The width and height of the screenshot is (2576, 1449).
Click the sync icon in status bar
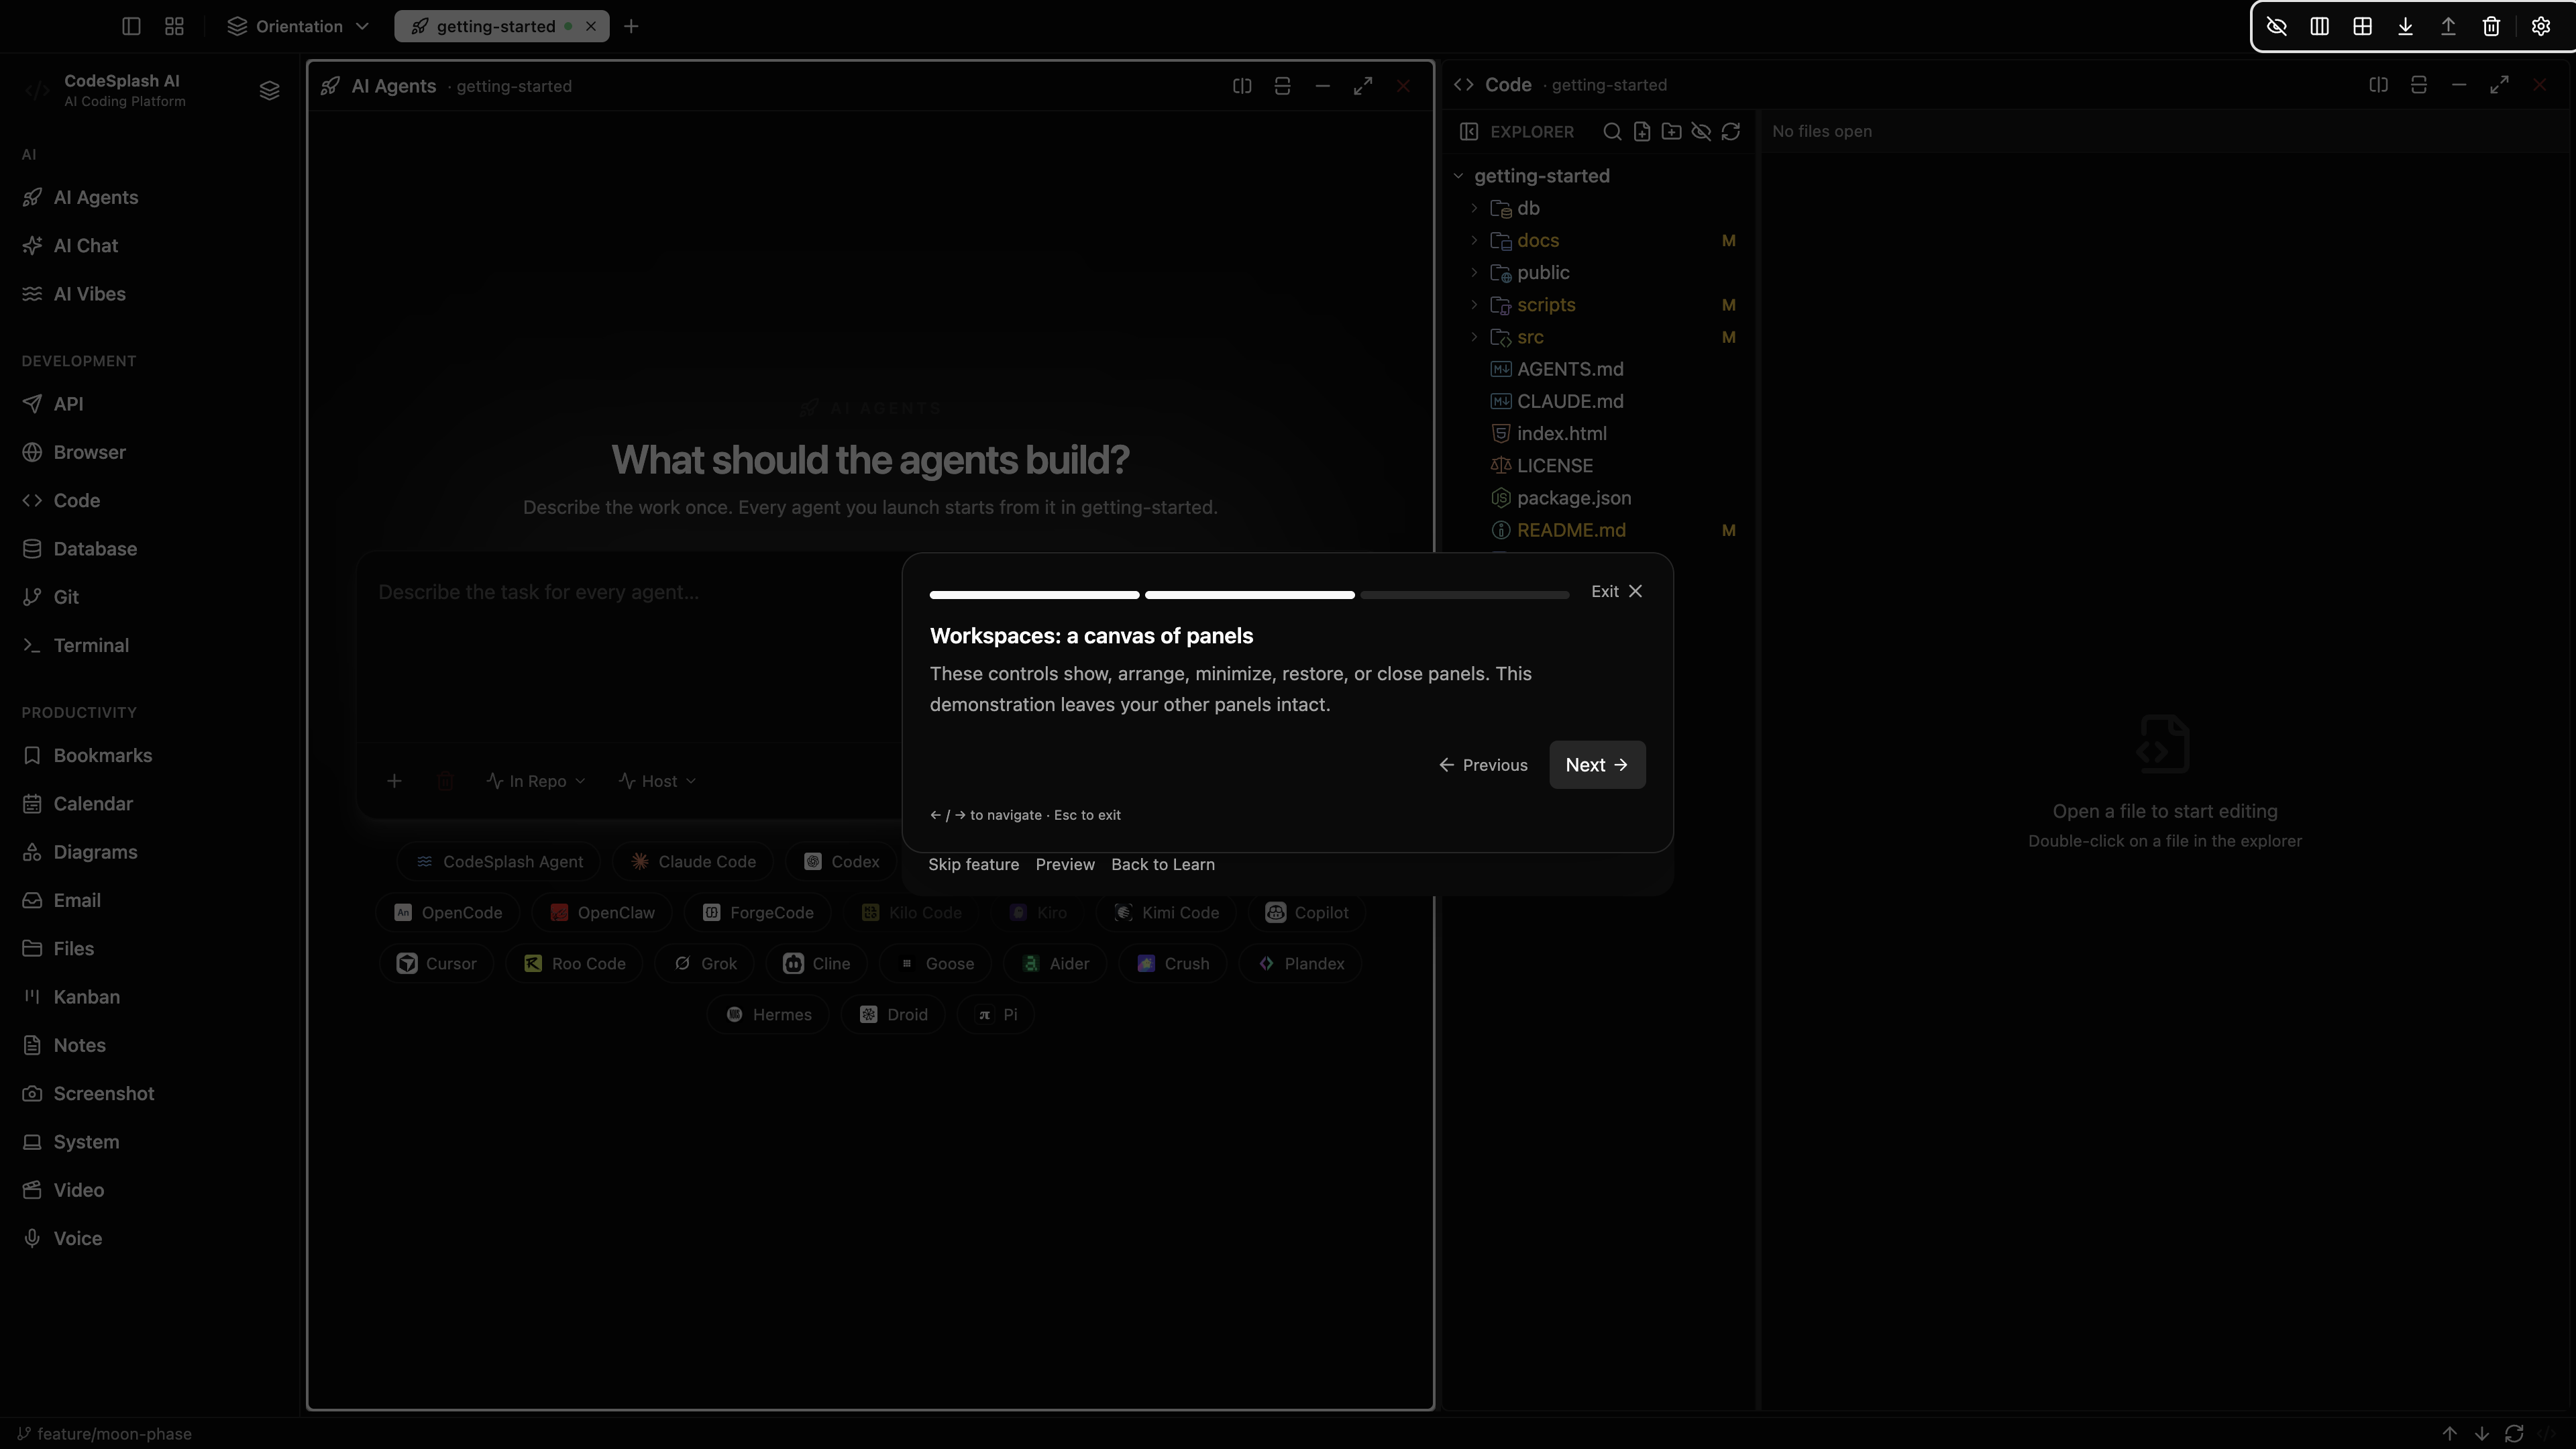2514,1434
